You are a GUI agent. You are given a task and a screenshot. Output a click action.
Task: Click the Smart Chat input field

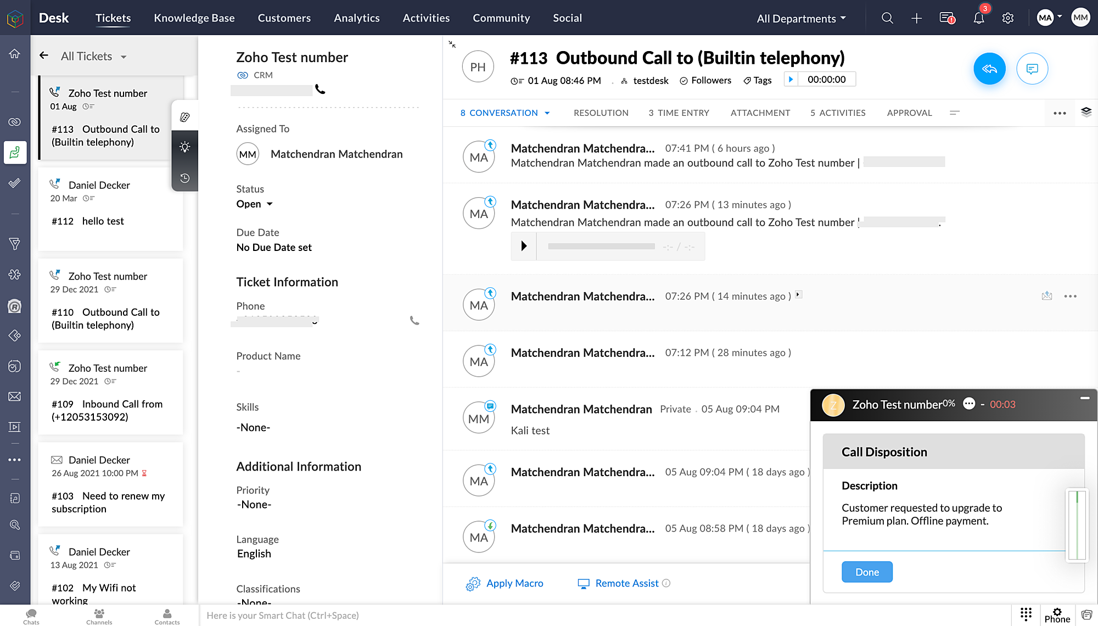604,616
